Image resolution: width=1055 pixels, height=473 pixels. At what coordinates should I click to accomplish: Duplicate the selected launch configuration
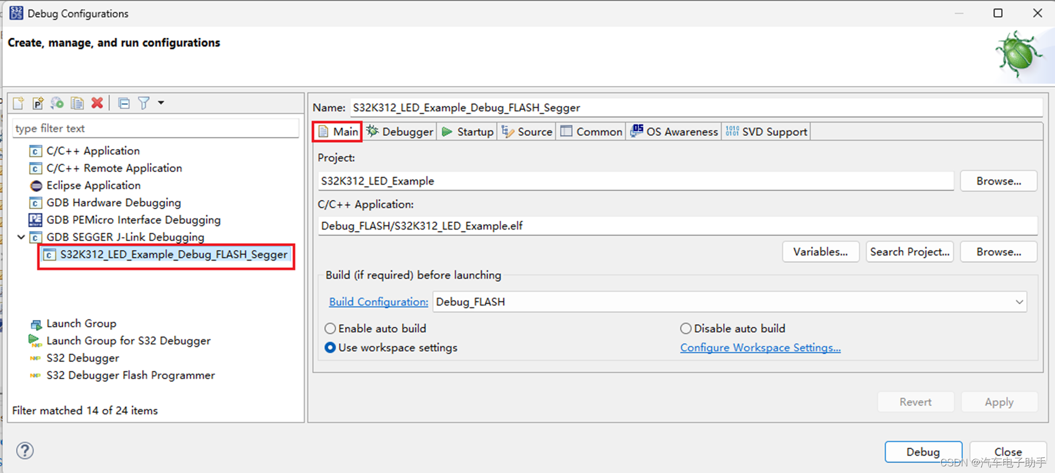(x=77, y=103)
